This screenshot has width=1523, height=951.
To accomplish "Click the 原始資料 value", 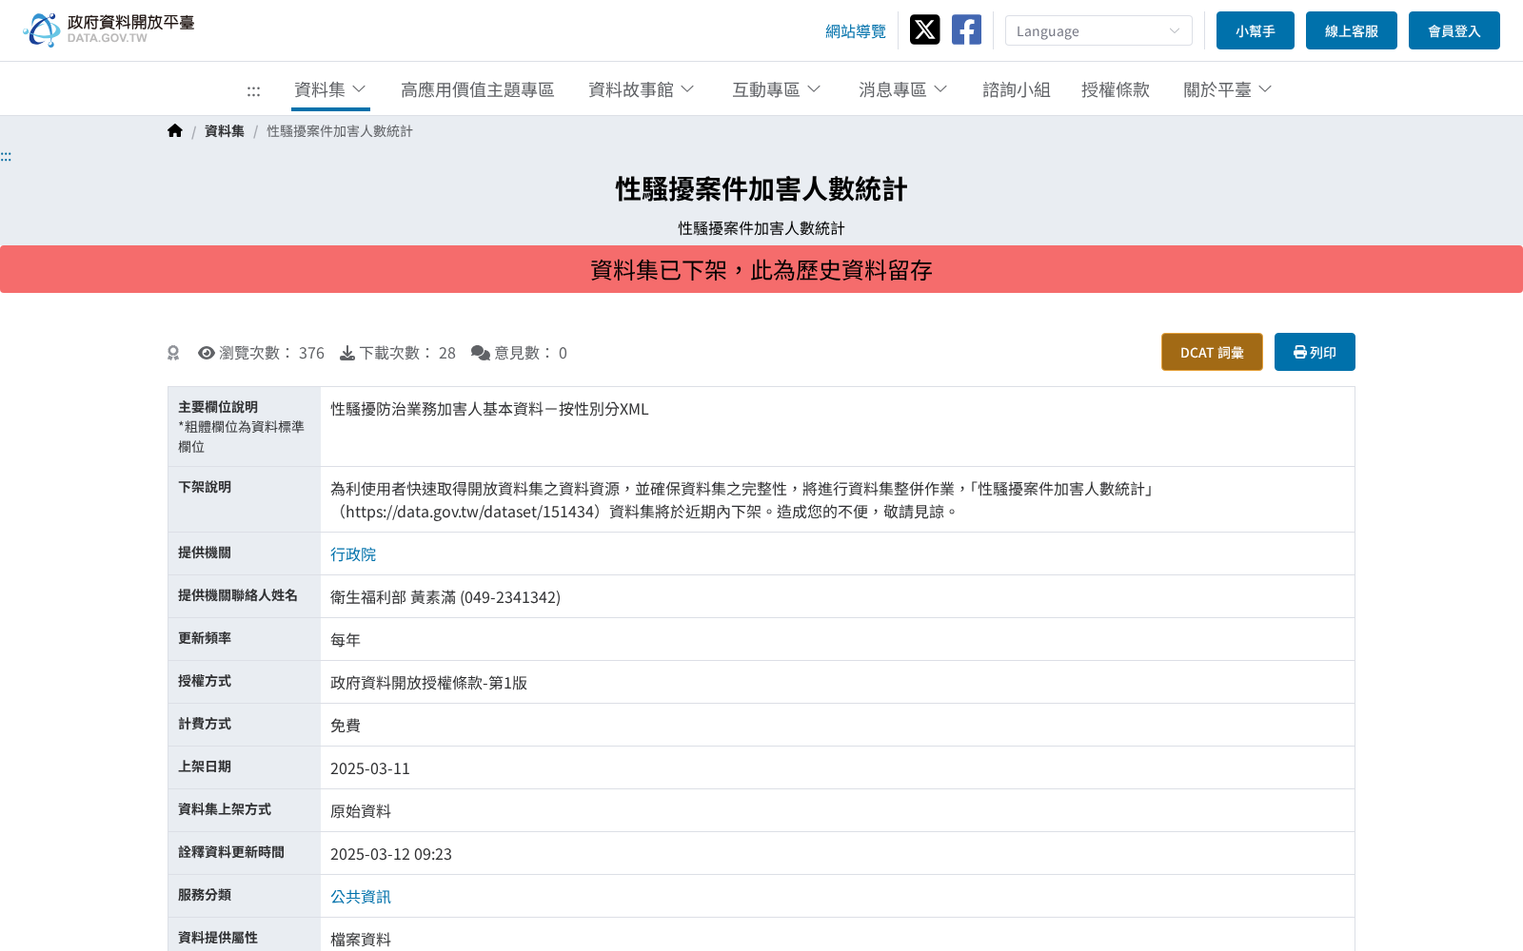I will click(x=361, y=811).
